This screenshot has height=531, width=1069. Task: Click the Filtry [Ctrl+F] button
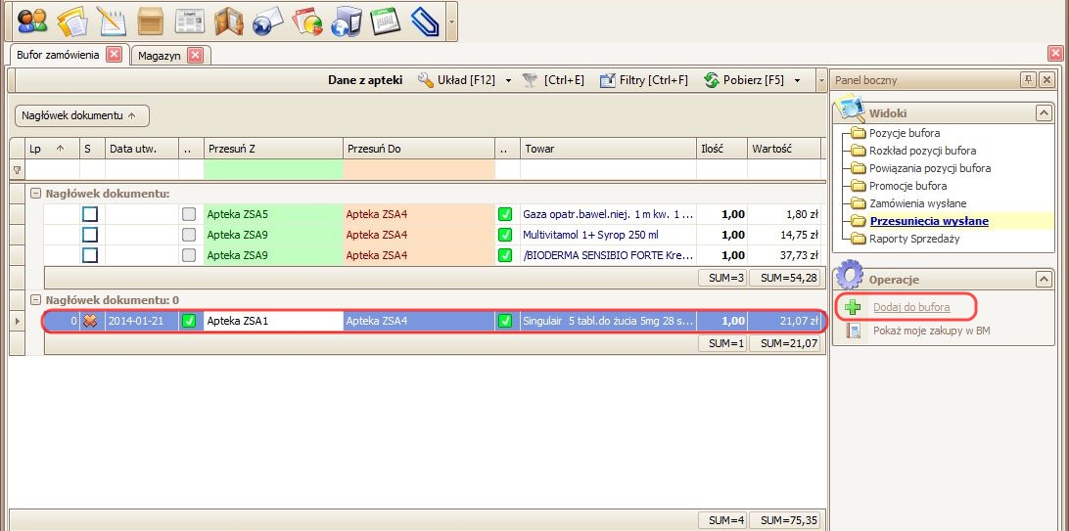point(643,80)
